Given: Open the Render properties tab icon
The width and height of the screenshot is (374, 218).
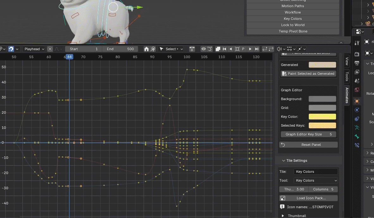Looking at the screenshot, I should (357, 54).
